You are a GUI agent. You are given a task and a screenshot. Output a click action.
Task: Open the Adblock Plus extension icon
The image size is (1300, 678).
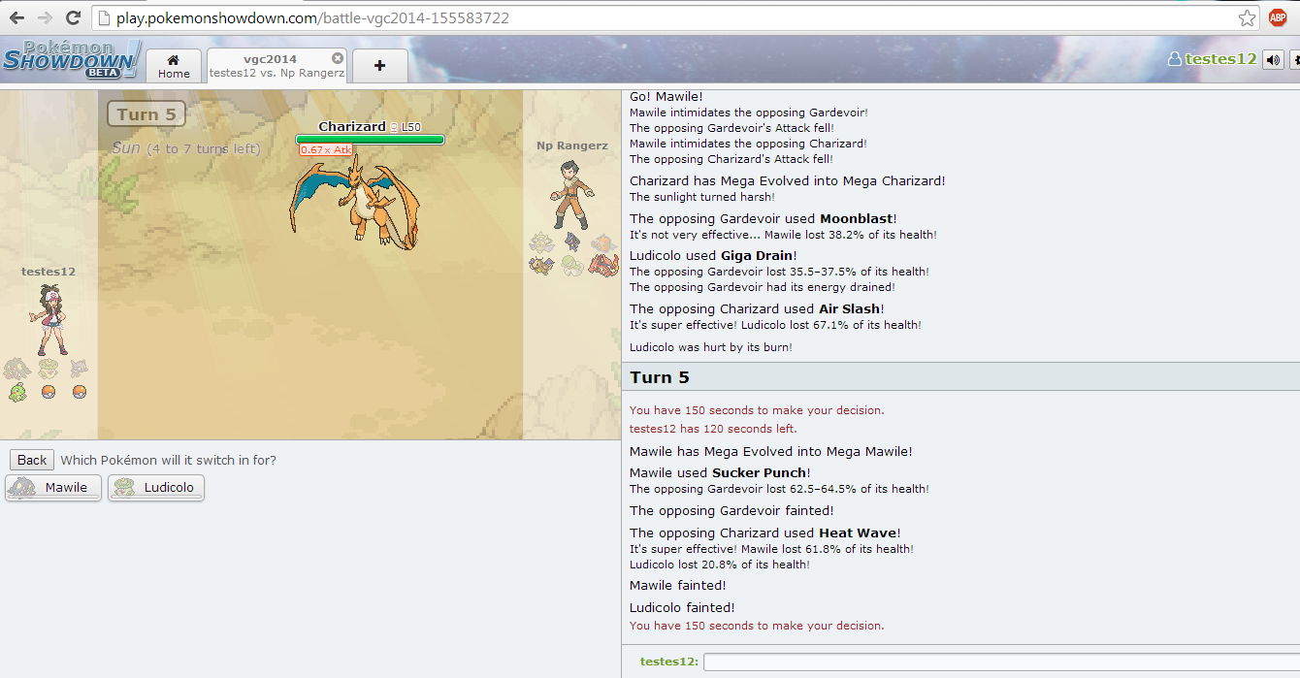tap(1278, 17)
